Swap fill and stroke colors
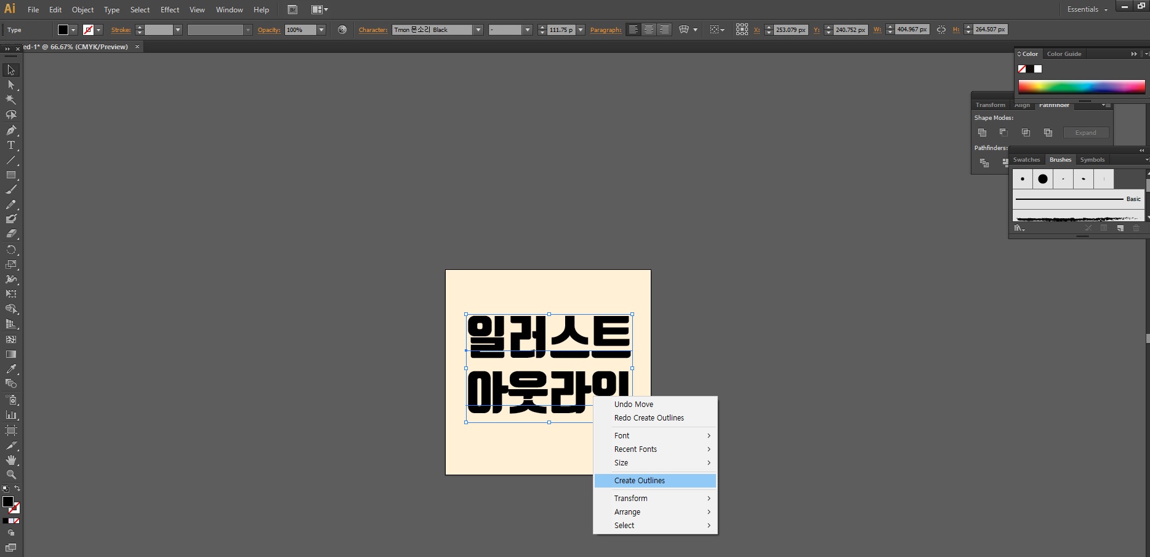 pos(17,489)
